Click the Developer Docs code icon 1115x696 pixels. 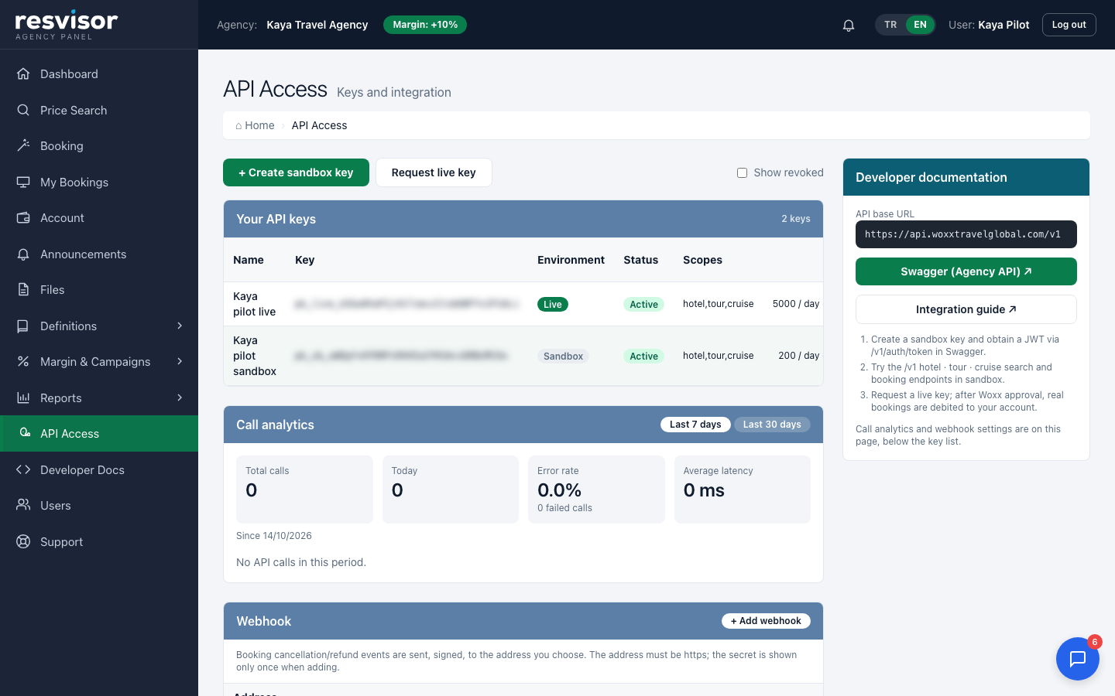(23, 469)
